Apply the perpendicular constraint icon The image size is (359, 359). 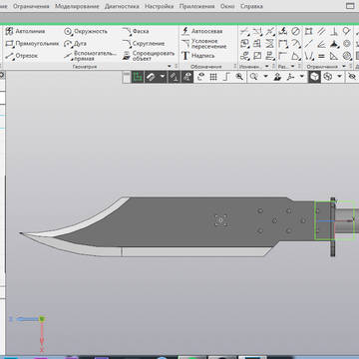[x=334, y=31]
